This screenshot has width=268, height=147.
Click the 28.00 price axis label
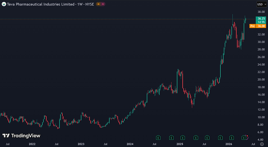tap(261, 50)
